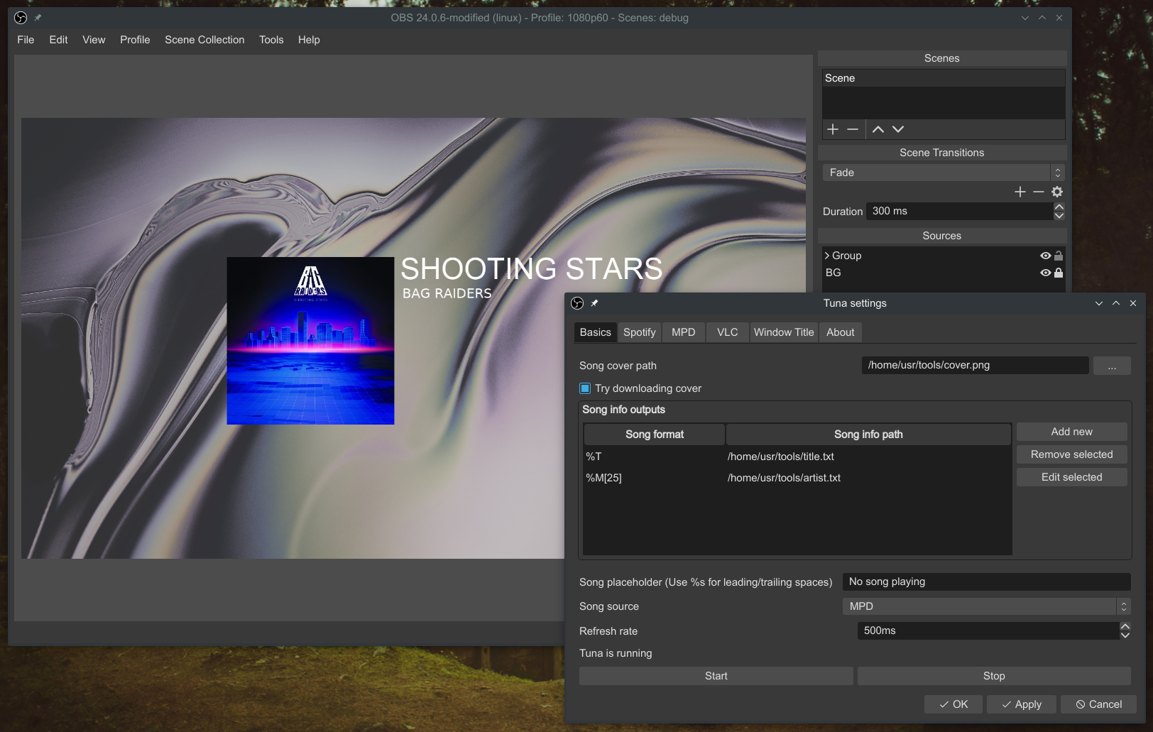Open the Scene Collection menu
The image size is (1153, 732).
coord(204,40)
